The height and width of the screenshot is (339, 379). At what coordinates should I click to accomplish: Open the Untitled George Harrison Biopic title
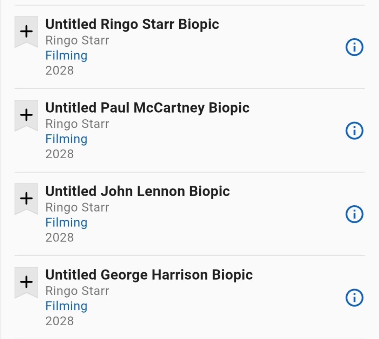[x=149, y=275]
